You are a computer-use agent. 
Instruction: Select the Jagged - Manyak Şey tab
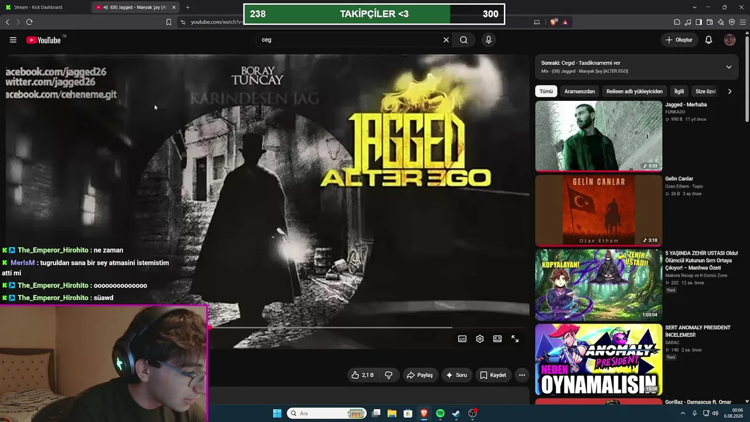click(x=135, y=7)
